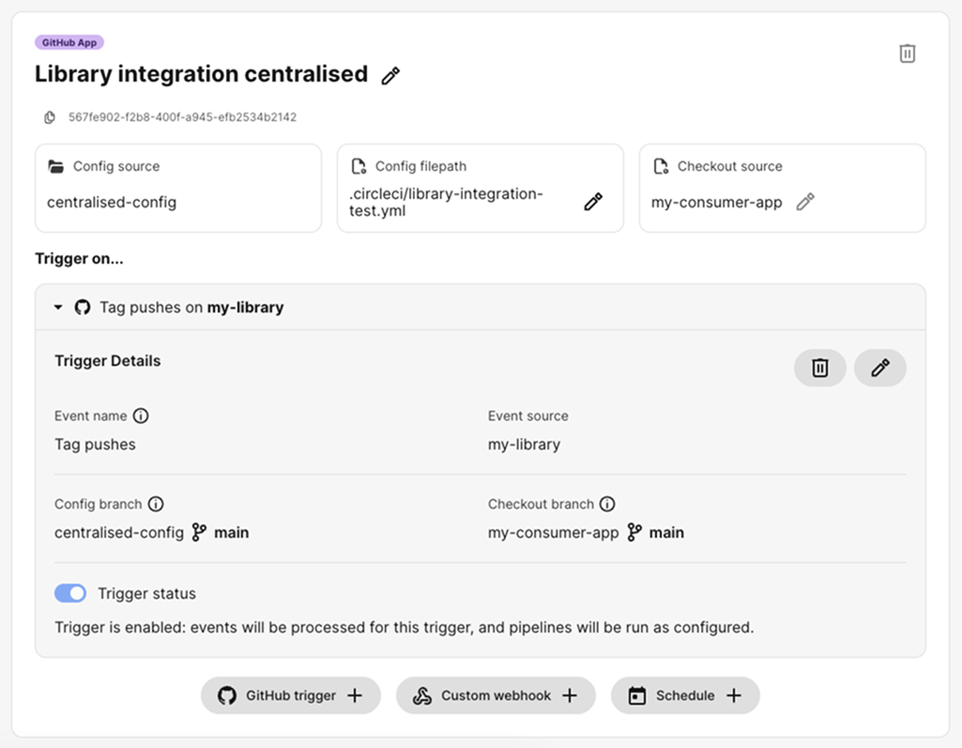Delete the trigger using Trigger Details trash icon
Viewport: 962px width, 748px height.
coord(819,368)
